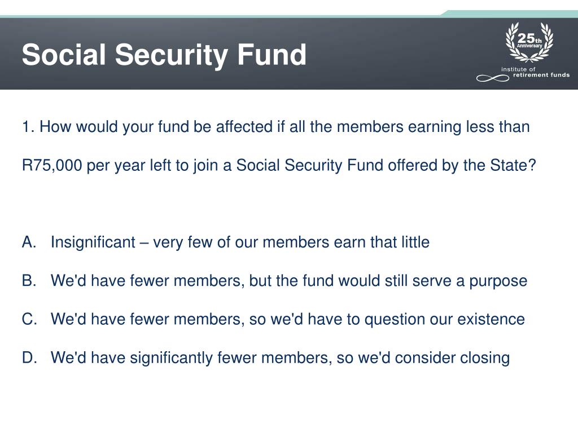Click the letter B option marker
The width and height of the screenshot is (578, 433).
[x=29, y=281]
